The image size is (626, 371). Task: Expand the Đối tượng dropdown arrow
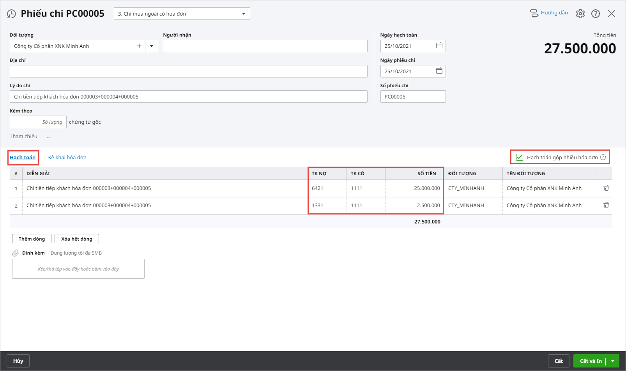pyautogui.click(x=152, y=46)
